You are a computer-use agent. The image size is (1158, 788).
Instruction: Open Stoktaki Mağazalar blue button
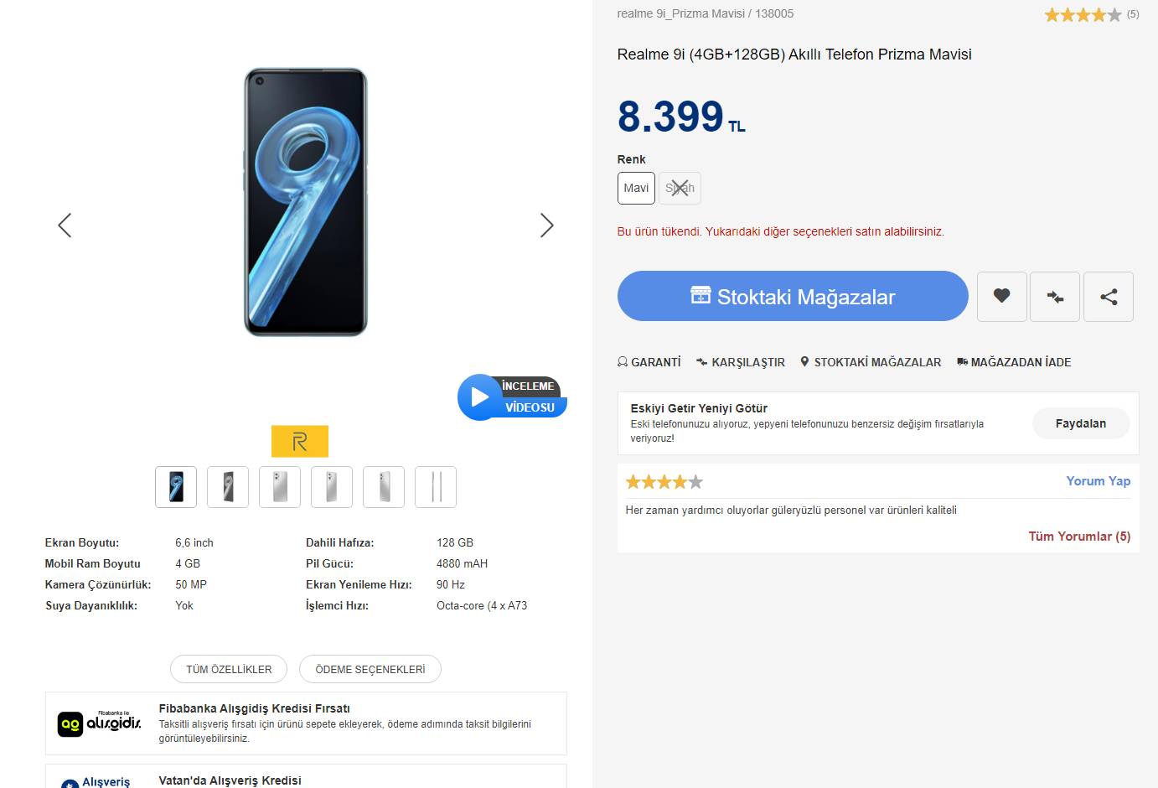click(792, 296)
